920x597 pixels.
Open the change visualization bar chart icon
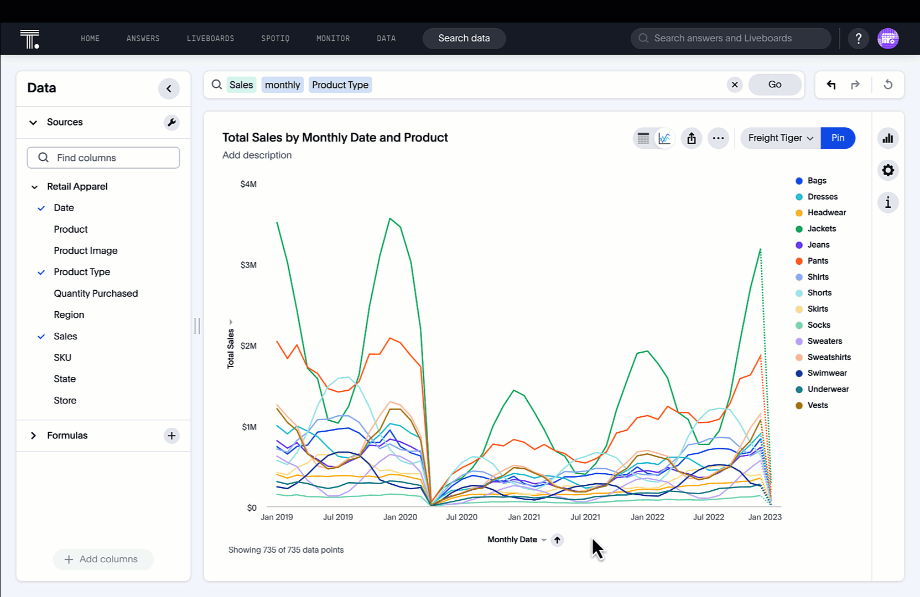[x=888, y=138]
